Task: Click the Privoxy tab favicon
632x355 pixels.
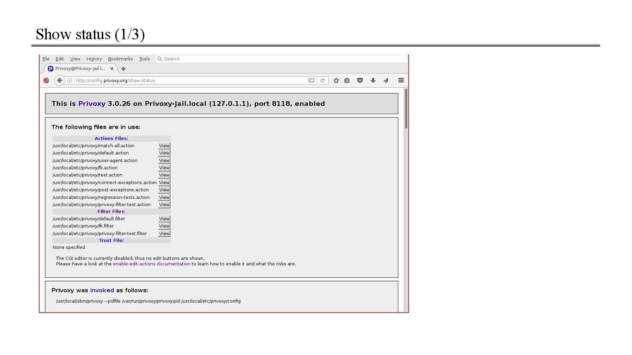Action: point(50,68)
